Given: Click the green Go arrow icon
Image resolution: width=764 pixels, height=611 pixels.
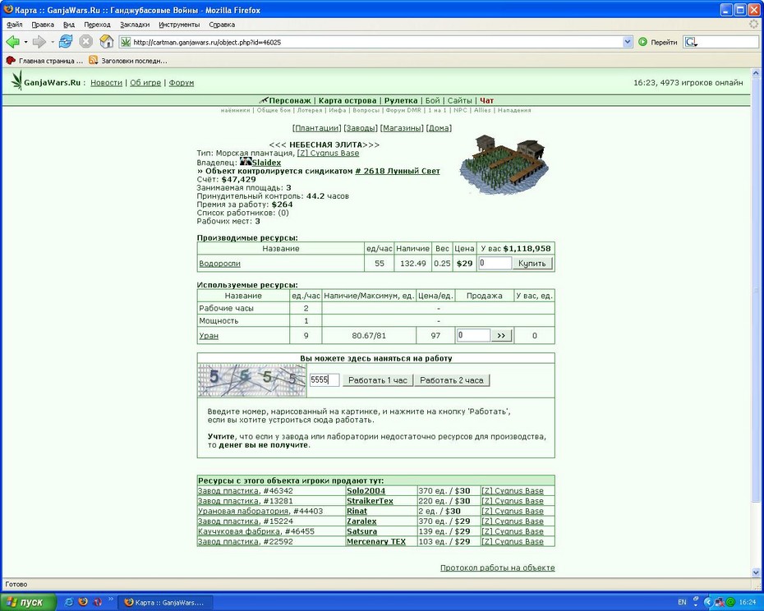Looking at the screenshot, I should click(x=642, y=43).
